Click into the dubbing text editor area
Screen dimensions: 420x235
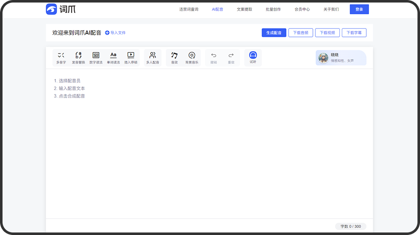209,147
